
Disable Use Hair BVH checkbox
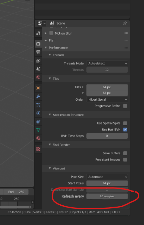pyautogui.click(x=125, y=129)
